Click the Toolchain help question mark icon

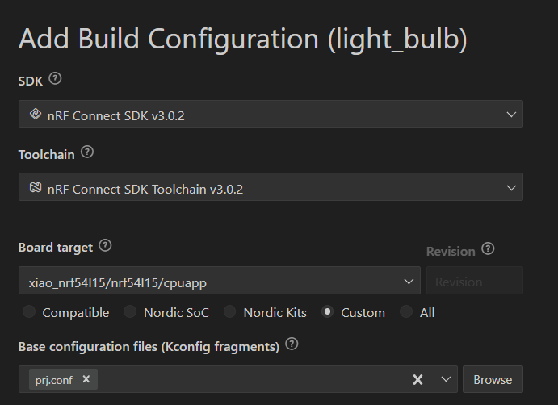pos(87,152)
